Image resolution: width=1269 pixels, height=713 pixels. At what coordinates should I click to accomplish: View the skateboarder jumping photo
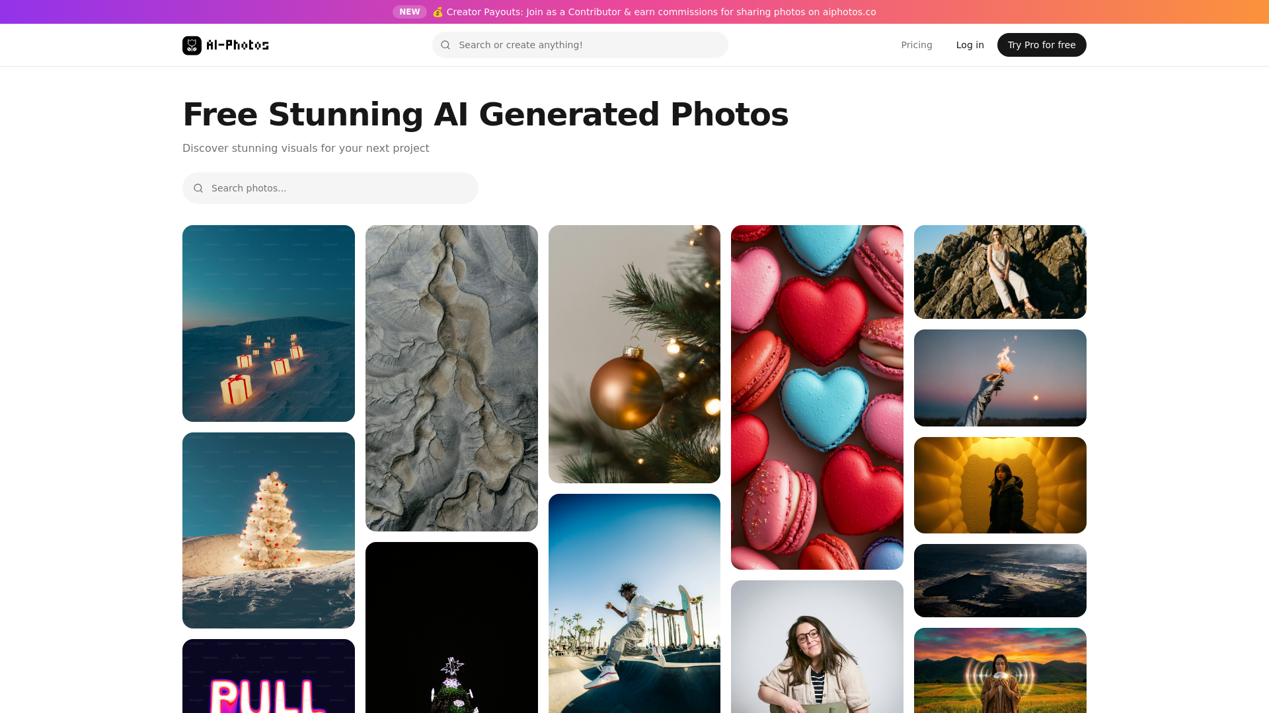coord(634,604)
